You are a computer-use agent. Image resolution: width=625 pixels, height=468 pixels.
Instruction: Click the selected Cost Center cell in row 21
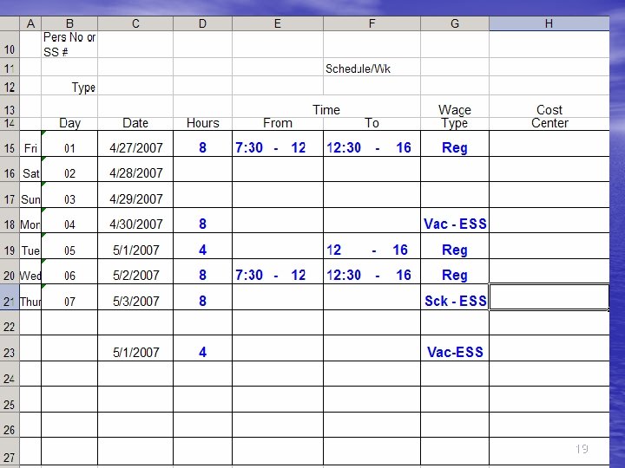click(549, 297)
